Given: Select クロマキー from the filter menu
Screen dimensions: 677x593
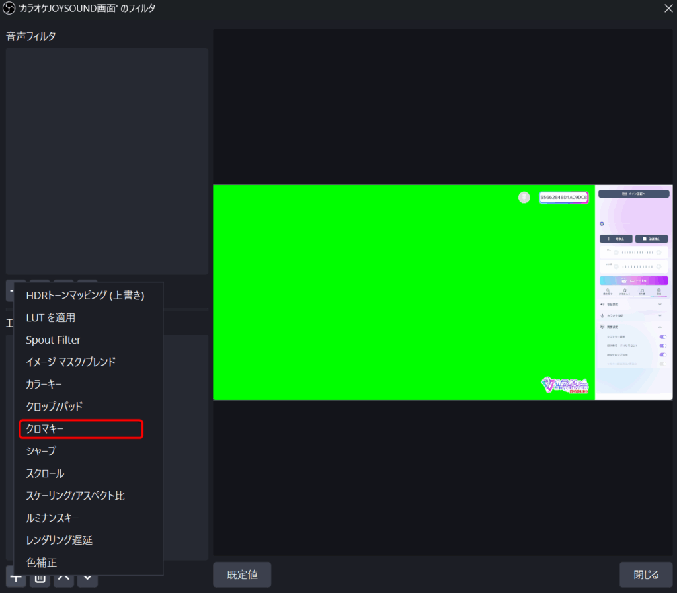Looking at the screenshot, I should point(81,428).
